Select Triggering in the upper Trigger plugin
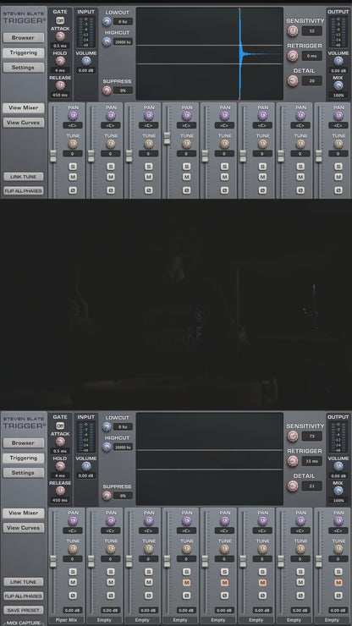 (x=24, y=52)
